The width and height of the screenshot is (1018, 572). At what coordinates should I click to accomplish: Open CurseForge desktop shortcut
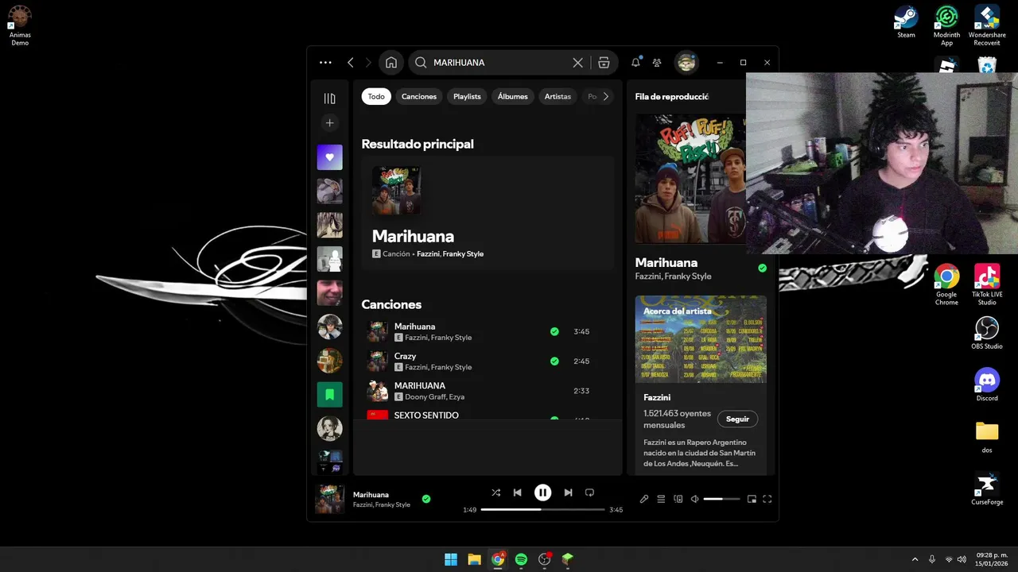click(987, 489)
